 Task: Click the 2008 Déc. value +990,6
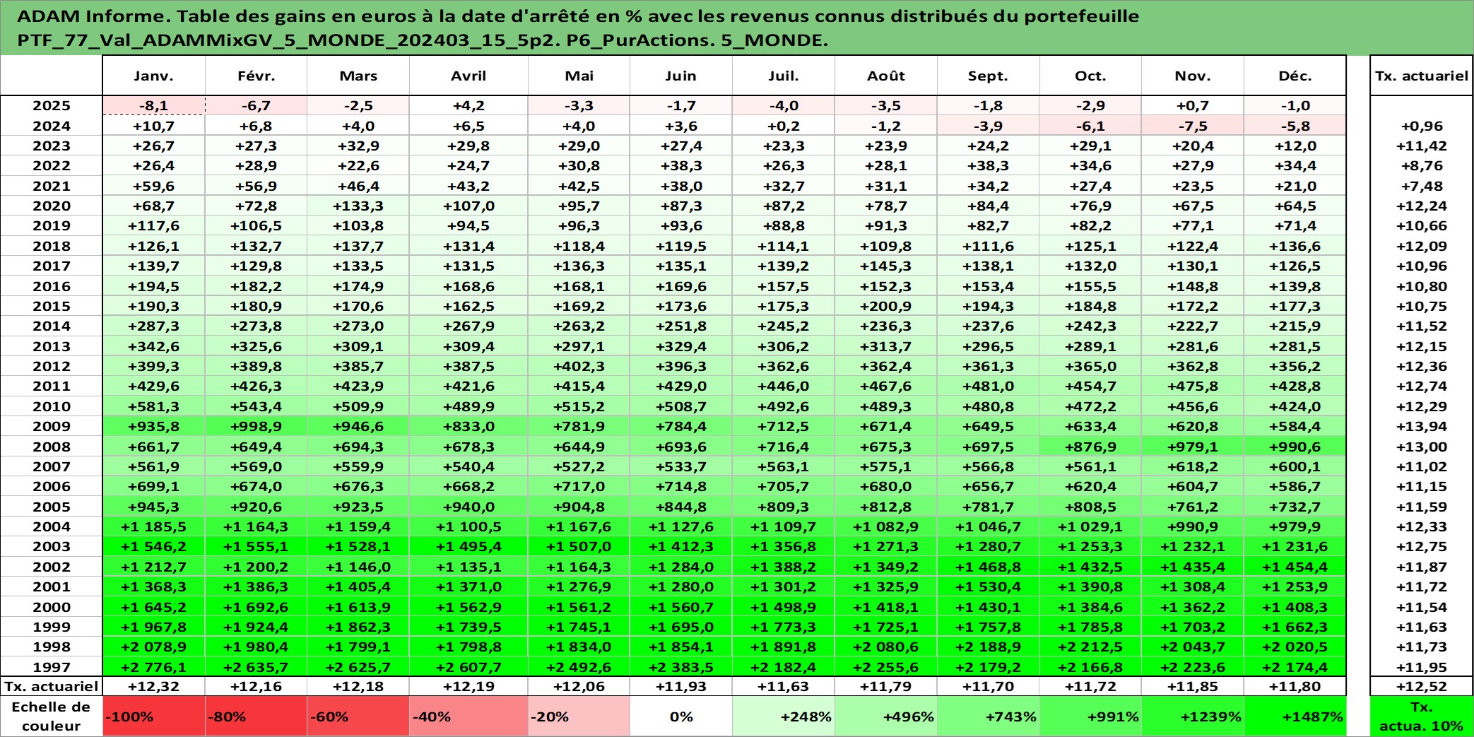[x=1295, y=447]
